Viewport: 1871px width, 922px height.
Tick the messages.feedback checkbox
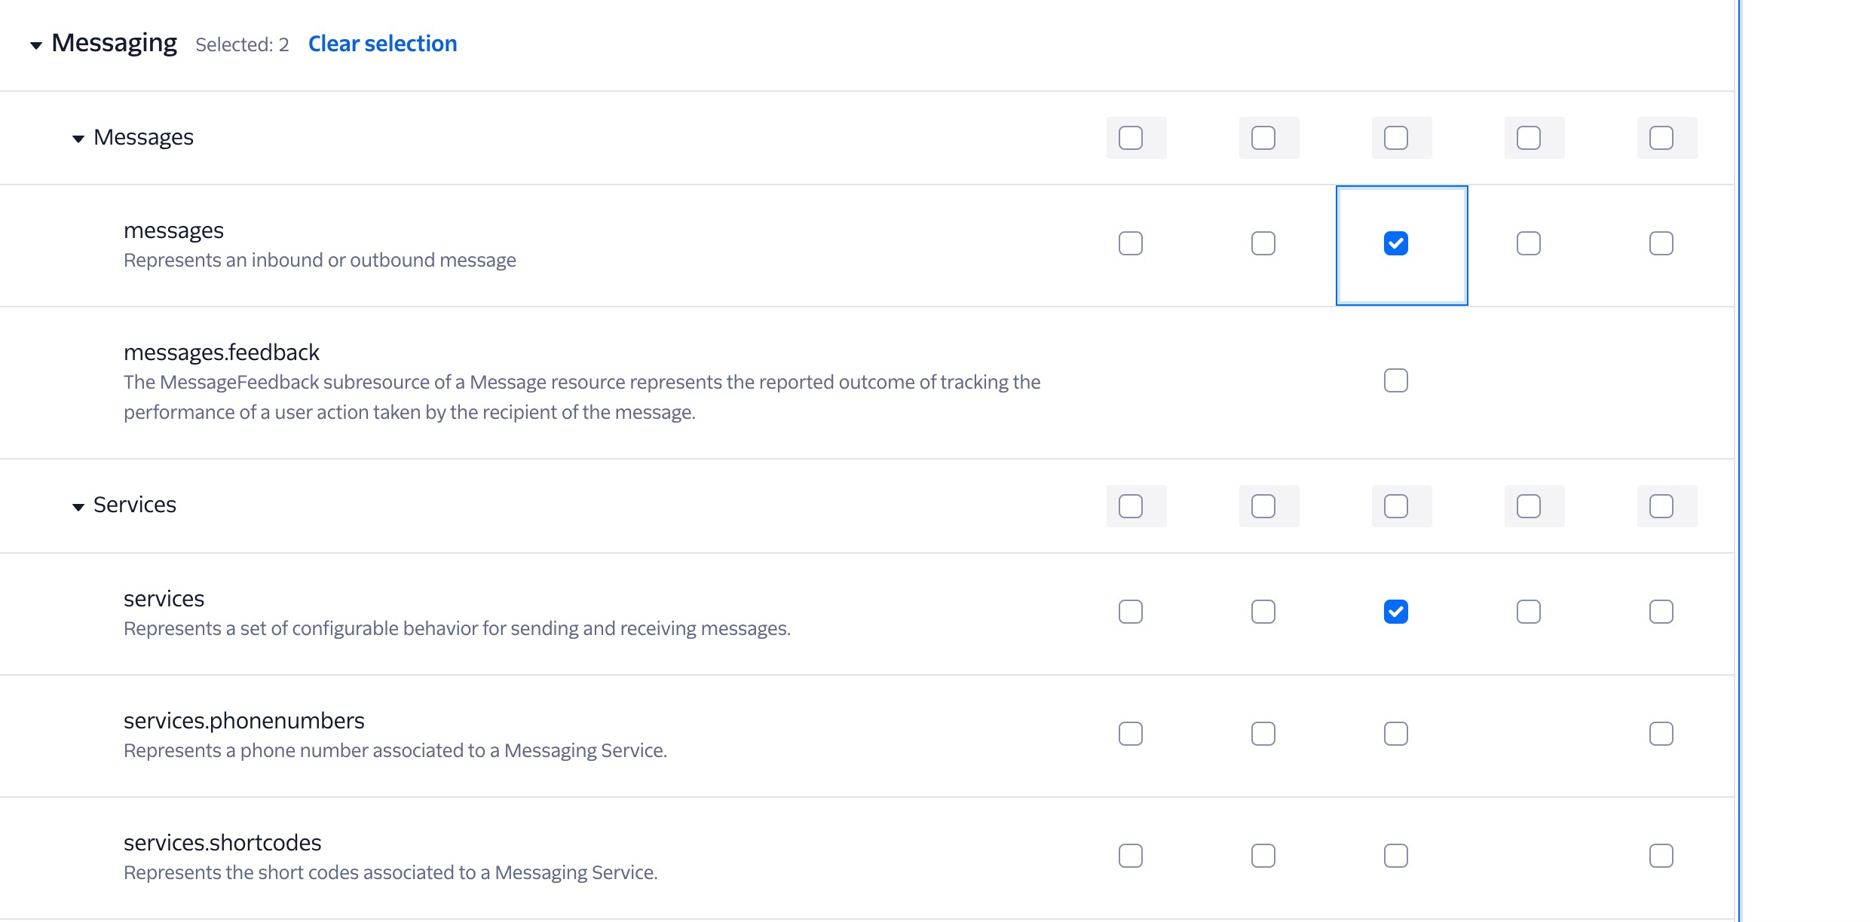1395,380
